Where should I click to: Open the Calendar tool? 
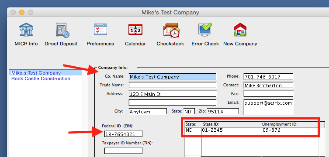[135, 34]
